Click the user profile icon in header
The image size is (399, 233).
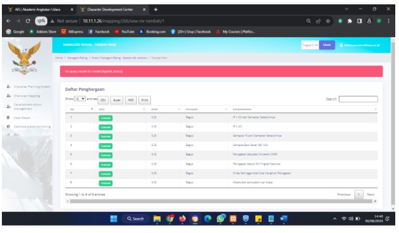pos(341,45)
